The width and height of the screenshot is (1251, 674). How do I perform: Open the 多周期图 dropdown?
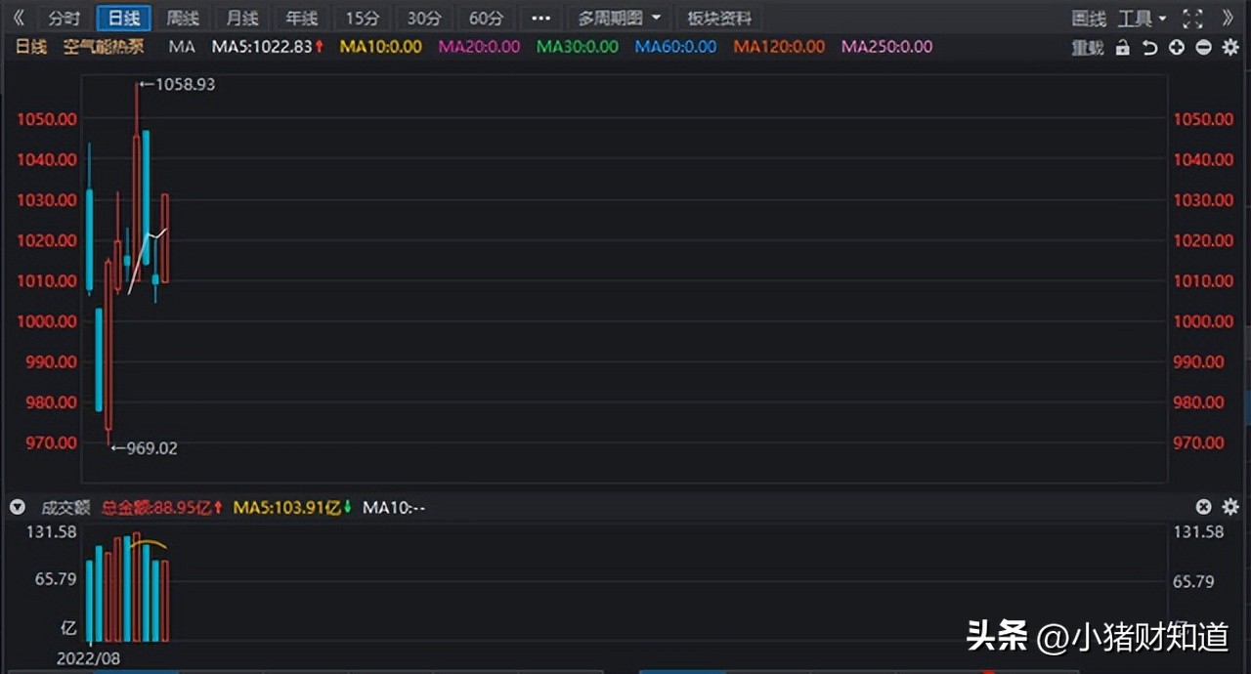pyautogui.click(x=619, y=19)
